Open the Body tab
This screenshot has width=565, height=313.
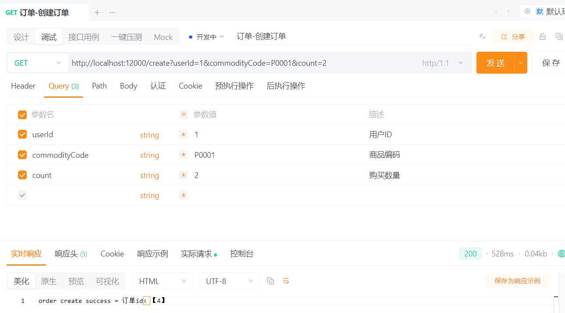128,86
